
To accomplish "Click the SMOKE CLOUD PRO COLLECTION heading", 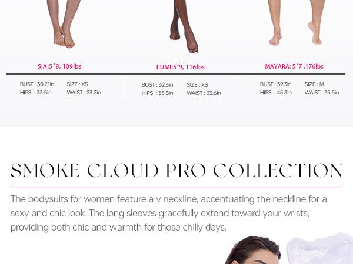I will pos(176,171).
